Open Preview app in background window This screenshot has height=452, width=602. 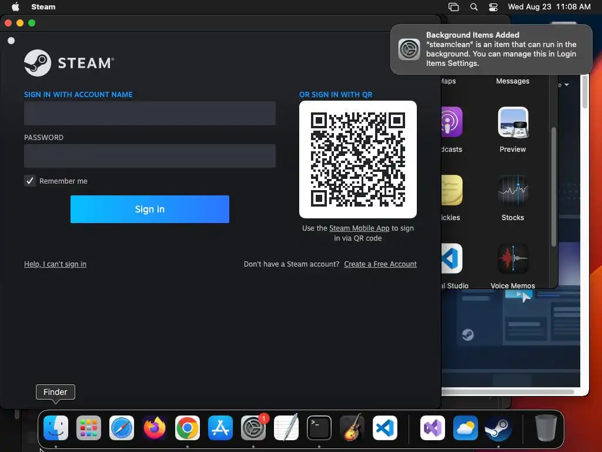pos(513,122)
